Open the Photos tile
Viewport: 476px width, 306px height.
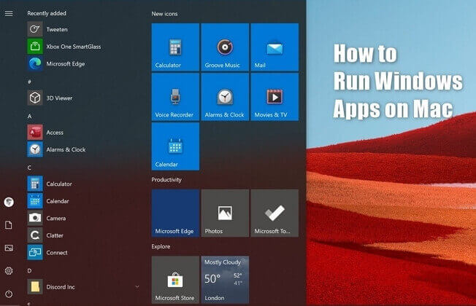pos(225,213)
